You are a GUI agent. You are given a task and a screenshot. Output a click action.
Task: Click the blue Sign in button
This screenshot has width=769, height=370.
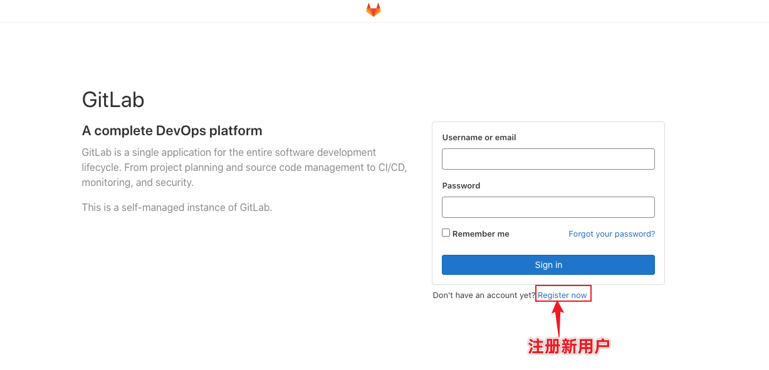[x=548, y=265]
